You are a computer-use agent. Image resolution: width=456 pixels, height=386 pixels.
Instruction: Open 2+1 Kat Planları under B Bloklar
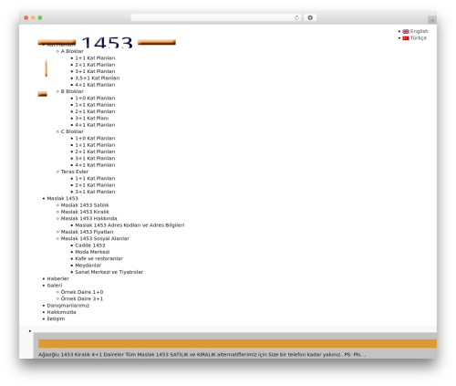[x=95, y=111]
